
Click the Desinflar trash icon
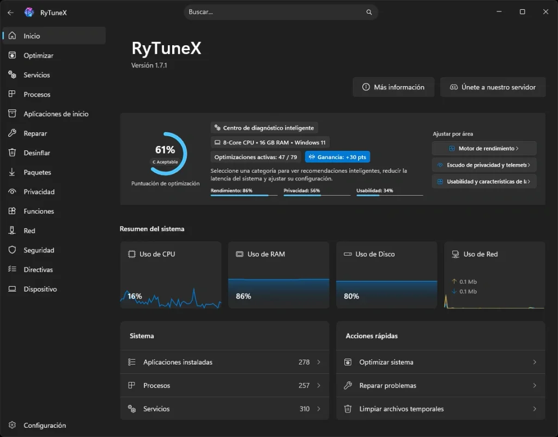(12, 153)
